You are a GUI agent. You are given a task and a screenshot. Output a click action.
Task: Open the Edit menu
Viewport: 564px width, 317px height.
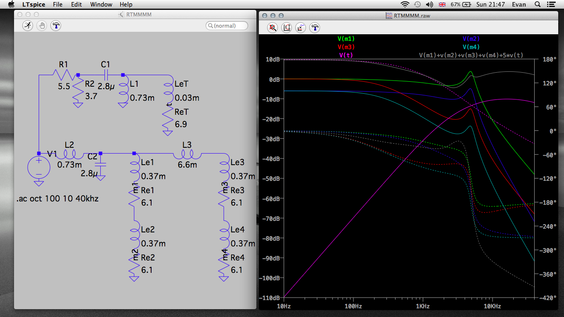click(76, 5)
